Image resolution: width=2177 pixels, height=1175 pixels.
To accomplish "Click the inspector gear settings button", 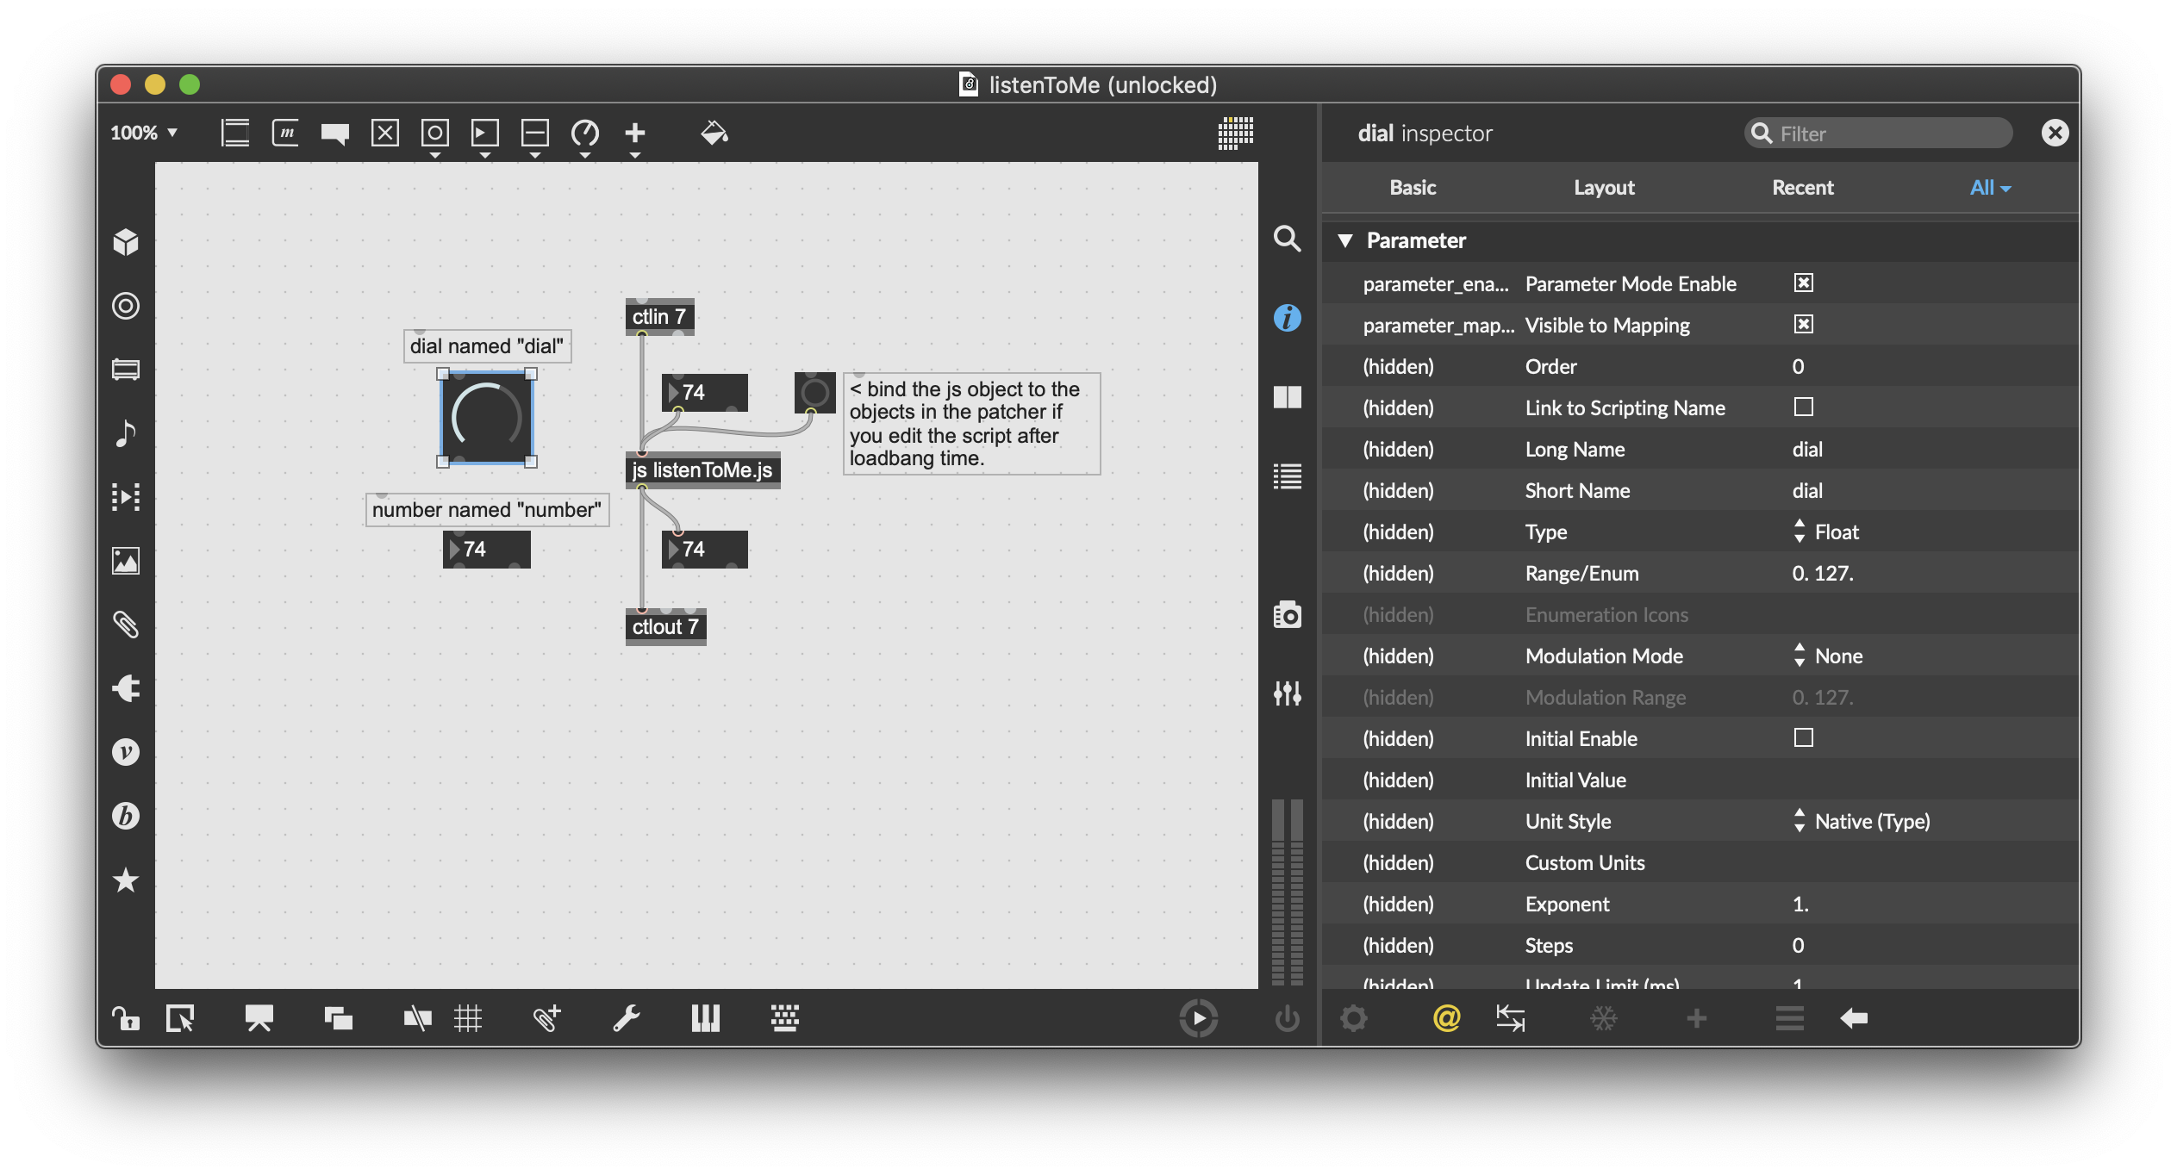I will pos(1354,1018).
